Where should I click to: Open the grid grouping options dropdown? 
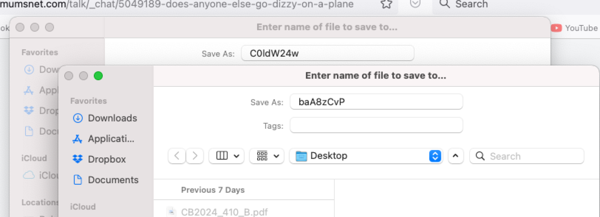tap(267, 156)
